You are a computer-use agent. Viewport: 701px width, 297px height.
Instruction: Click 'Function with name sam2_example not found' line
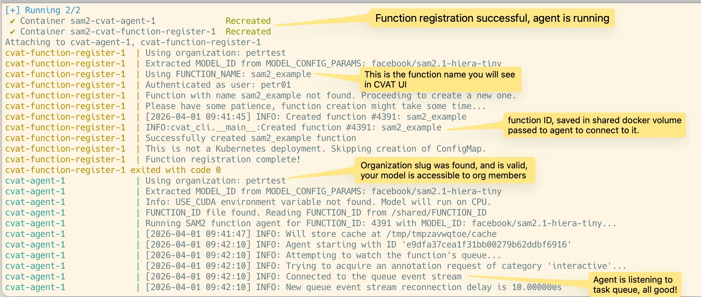click(x=331, y=96)
